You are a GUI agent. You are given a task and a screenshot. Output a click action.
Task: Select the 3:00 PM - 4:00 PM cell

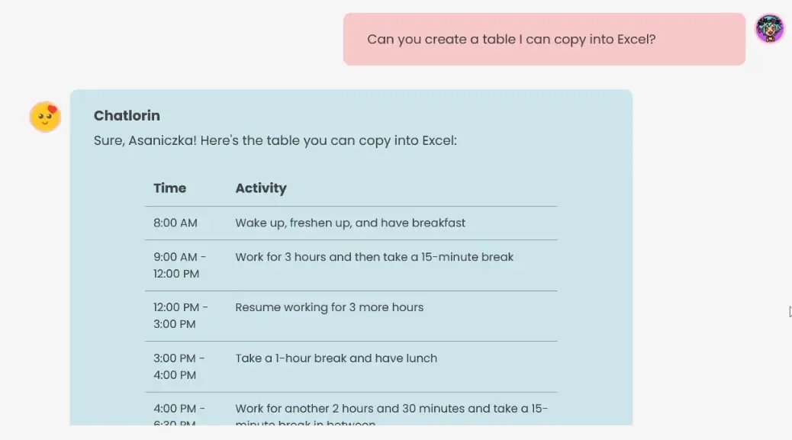pyautogui.click(x=179, y=367)
